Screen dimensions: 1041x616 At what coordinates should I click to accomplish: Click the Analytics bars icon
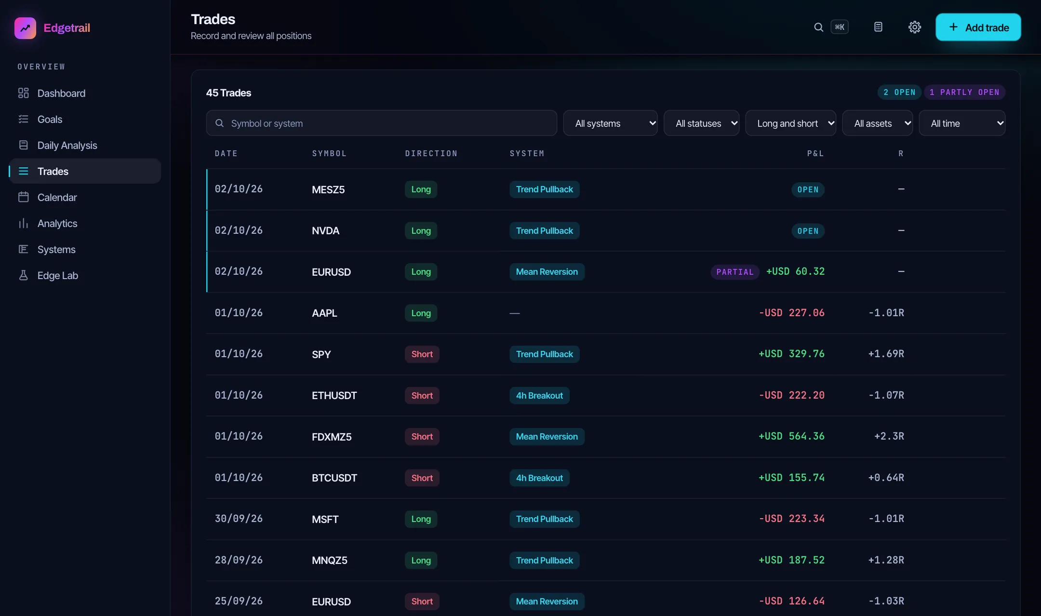point(23,223)
